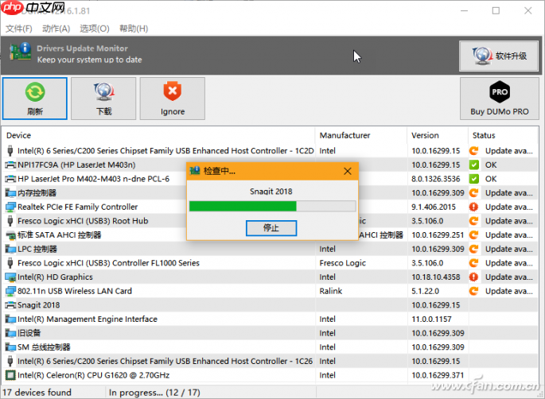Image resolution: width=545 pixels, height=399 pixels.
Task: Click the software upgrade (软件升级) button
Action: coord(499,56)
